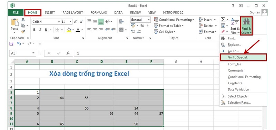Align text right
276x130 pixels.
coord(101,30)
